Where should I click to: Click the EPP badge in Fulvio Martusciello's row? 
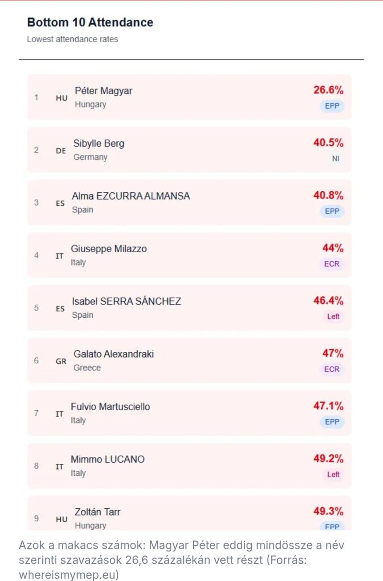pos(332,422)
